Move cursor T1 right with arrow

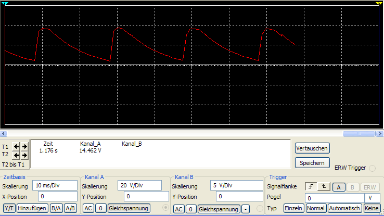pos(24,146)
